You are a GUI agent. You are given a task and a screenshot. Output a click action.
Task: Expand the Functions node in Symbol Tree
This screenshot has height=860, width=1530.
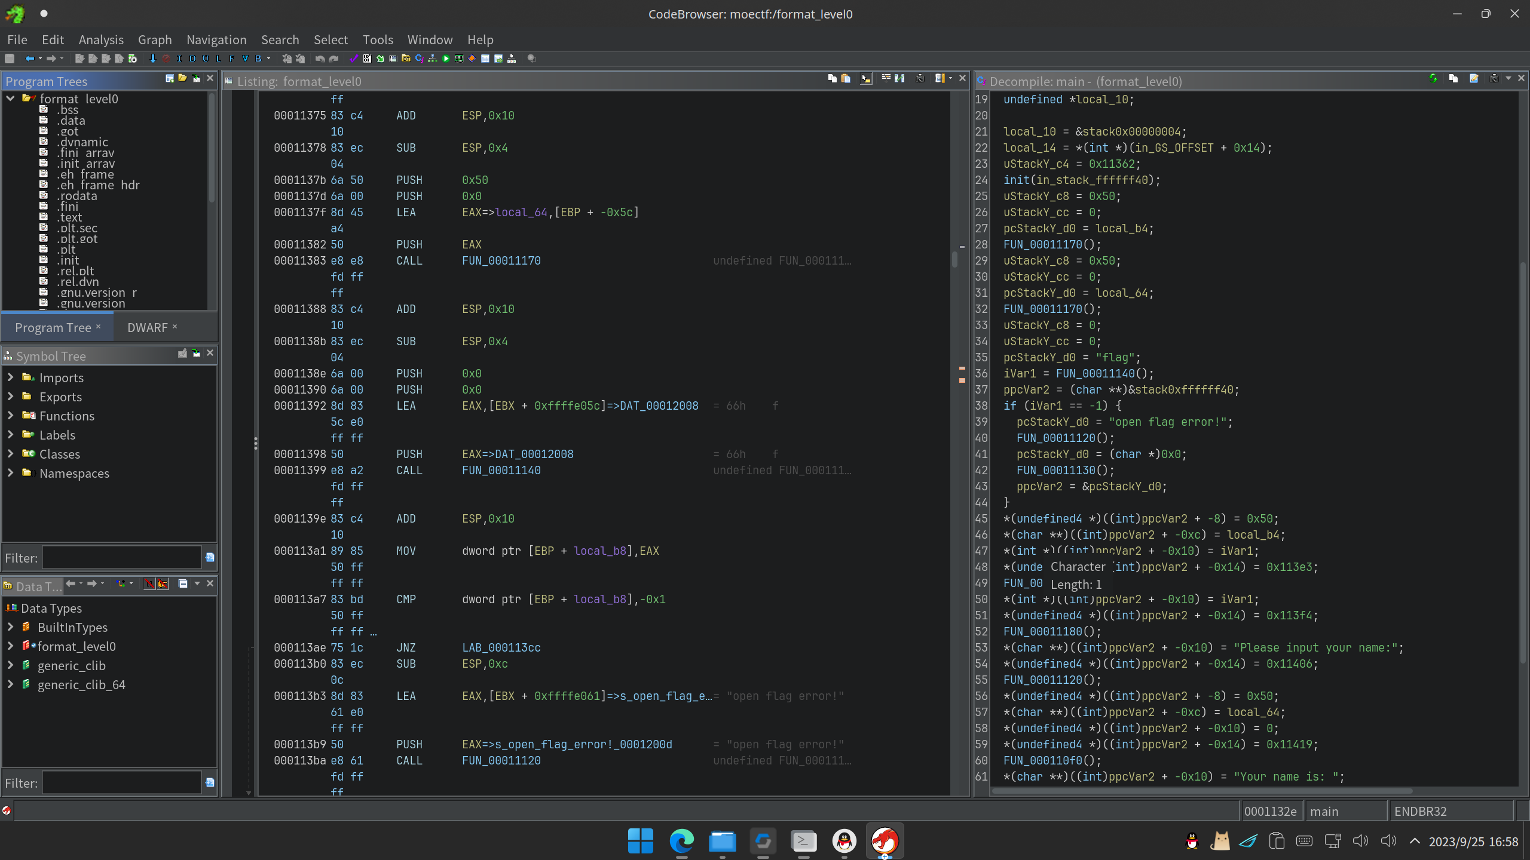[10, 416]
